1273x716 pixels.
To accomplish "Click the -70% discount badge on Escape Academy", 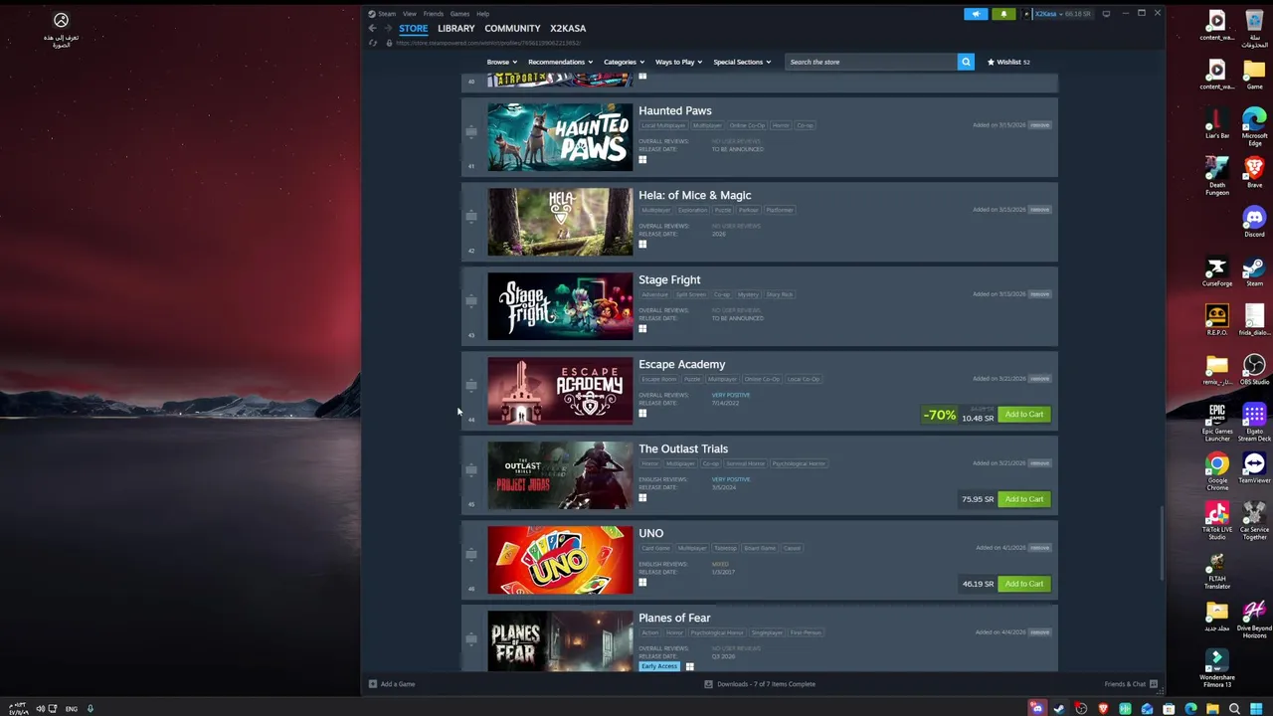I will pos(939,415).
